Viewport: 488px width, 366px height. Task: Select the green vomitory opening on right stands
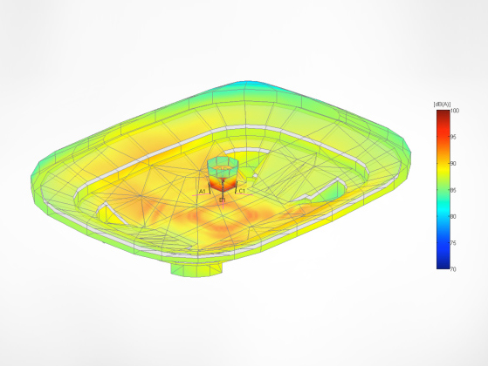[x=331, y=190]
